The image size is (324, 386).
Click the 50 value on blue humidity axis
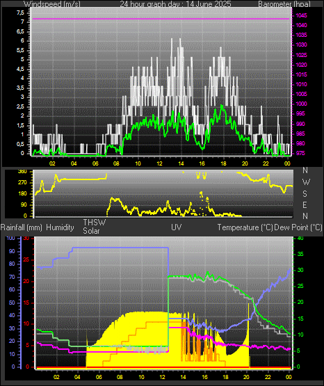(x=12, y=303)
